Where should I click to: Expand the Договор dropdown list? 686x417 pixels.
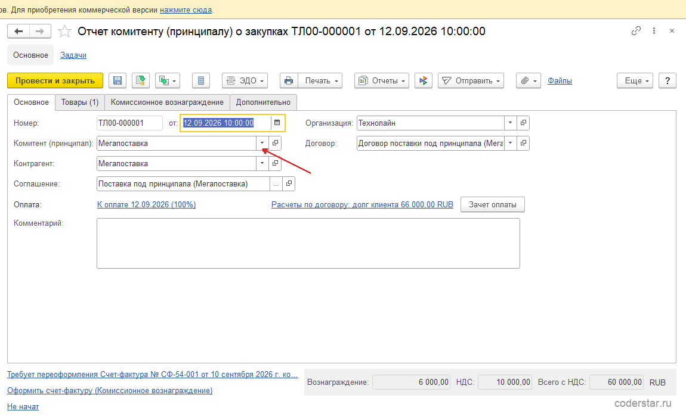(510, 143)
